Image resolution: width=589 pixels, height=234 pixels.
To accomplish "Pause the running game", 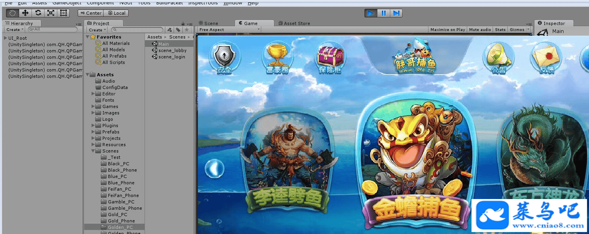I will tap(384, 13).
